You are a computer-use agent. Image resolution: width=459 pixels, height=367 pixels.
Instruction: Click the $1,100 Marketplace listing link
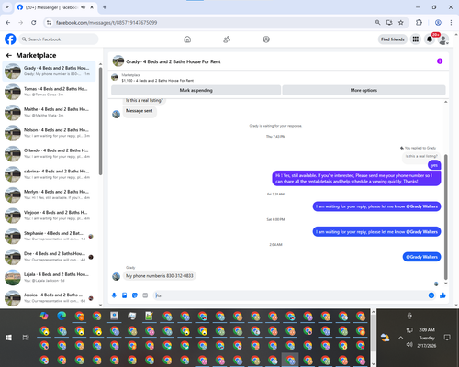tap(158, 81)
